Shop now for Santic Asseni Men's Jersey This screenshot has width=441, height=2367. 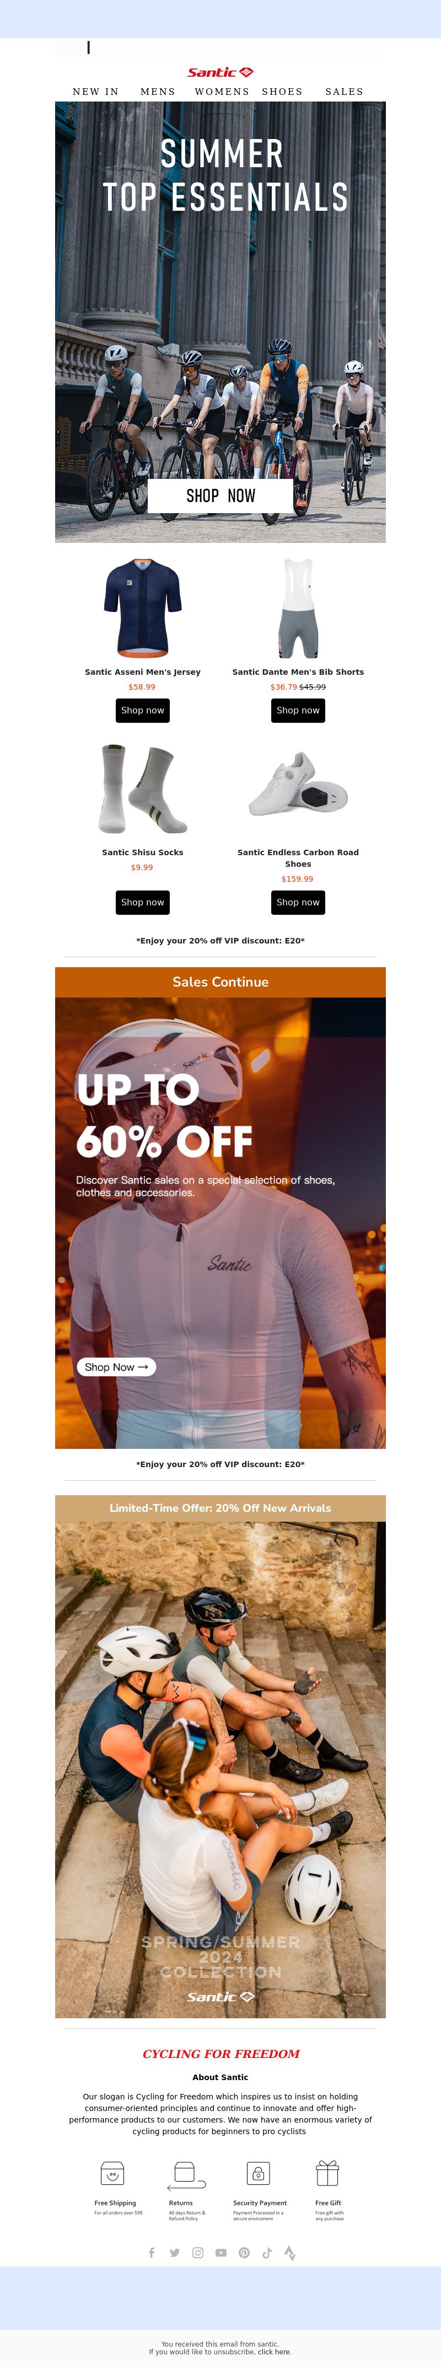click(142, 710)
